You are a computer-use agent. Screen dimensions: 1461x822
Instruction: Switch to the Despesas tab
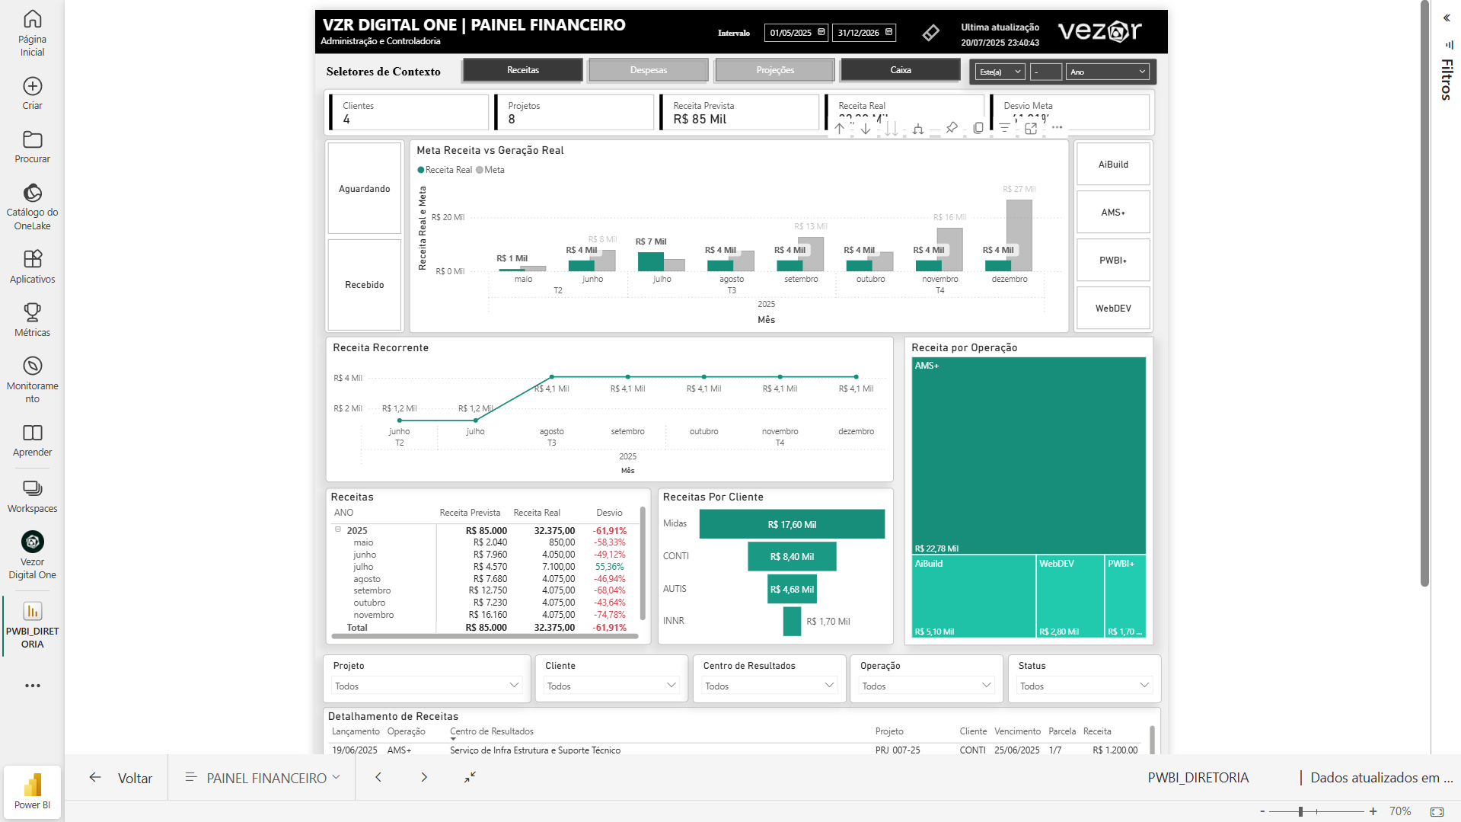648,70
